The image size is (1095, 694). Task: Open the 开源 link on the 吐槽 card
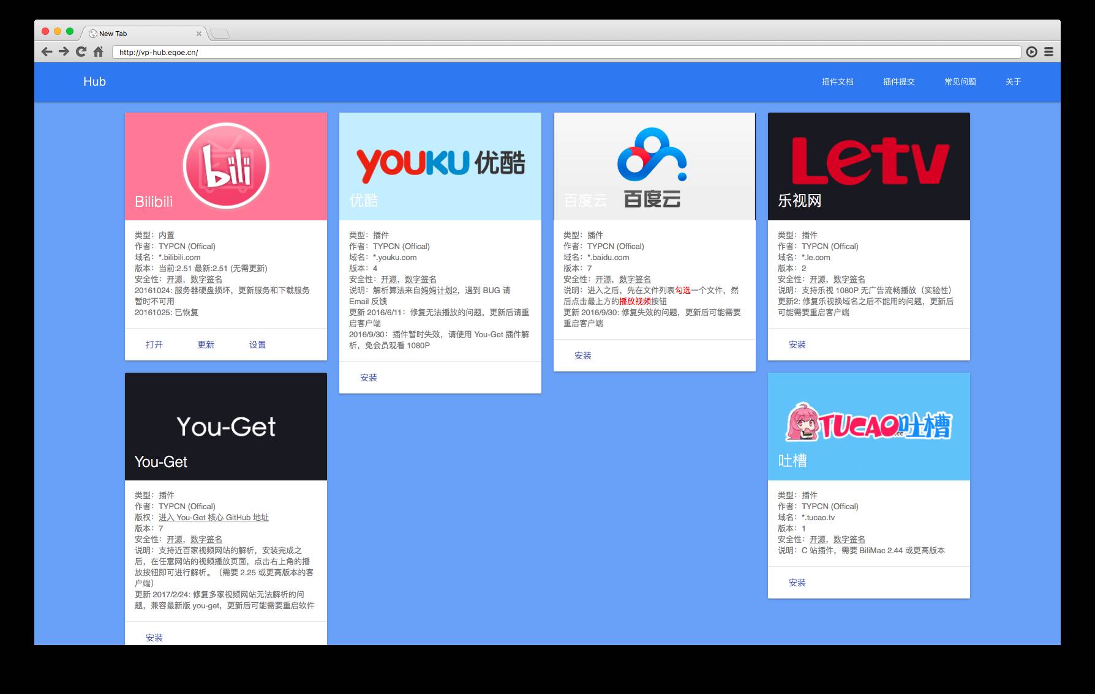818,540
